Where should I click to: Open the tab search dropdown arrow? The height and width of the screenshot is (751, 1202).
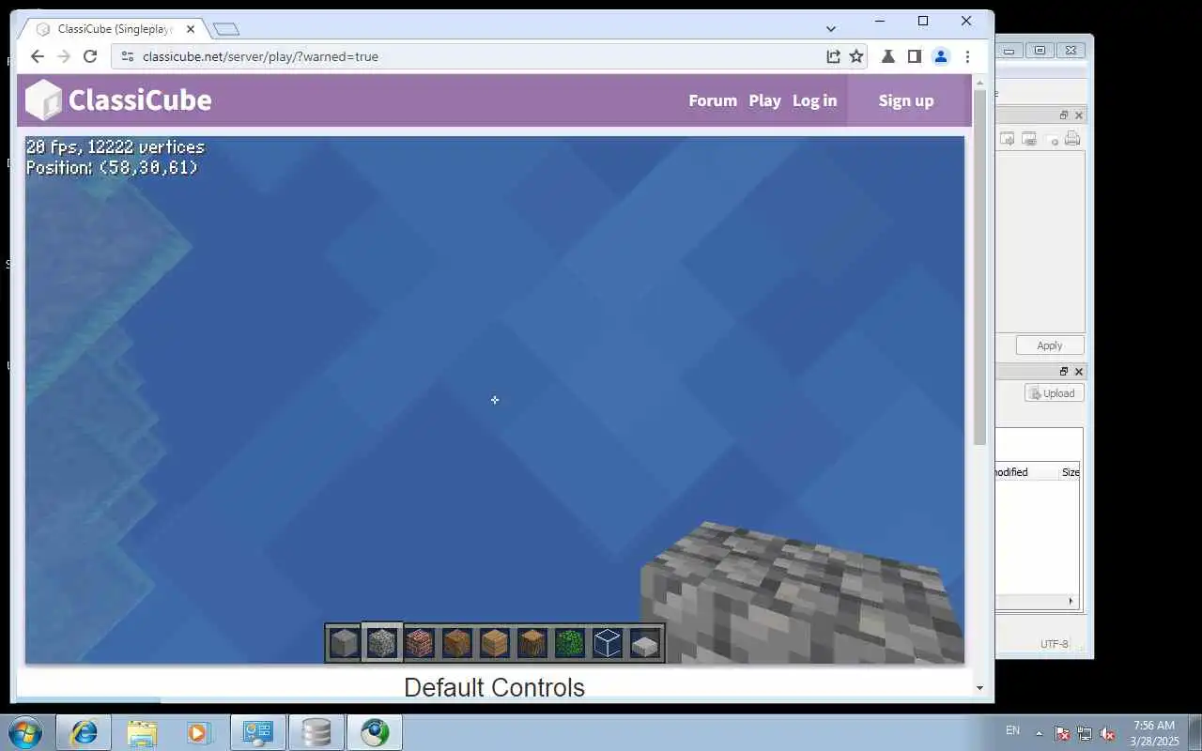click(x=830, y=29)
